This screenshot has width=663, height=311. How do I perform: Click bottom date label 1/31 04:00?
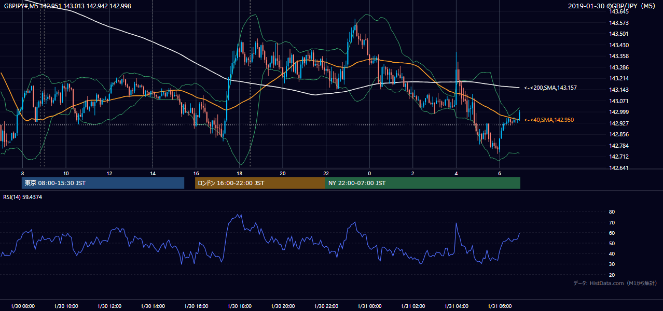[x=456, y=306]
